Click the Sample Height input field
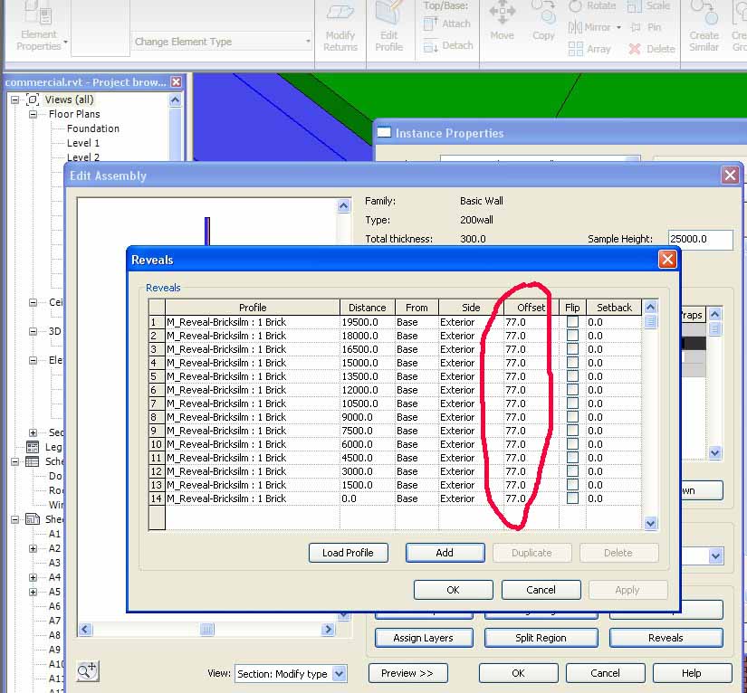747x693 pixels. pos(700,240)
